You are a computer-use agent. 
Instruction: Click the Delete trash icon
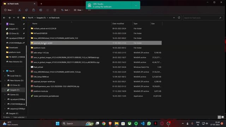[55, 10]
